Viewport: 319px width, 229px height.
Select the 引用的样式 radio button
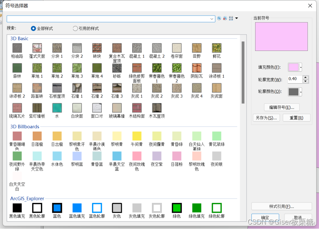pyautogui.click(x=75, y=29)
